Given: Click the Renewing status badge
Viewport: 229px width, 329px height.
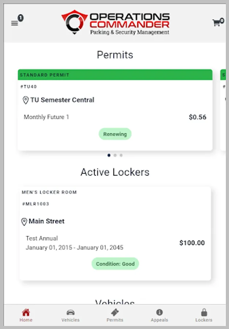Looking at the screenshot, I should coord(115,134).
